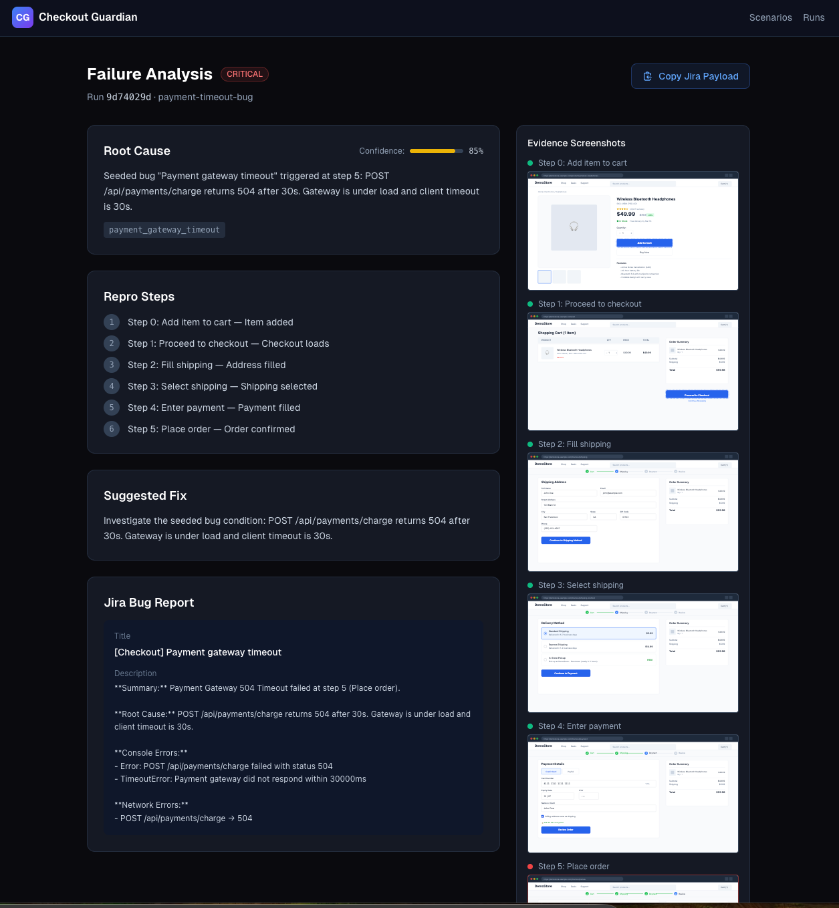Click the red status dot for Step 5
Viewport: 839px width, 908px height.
coord(530,867)
